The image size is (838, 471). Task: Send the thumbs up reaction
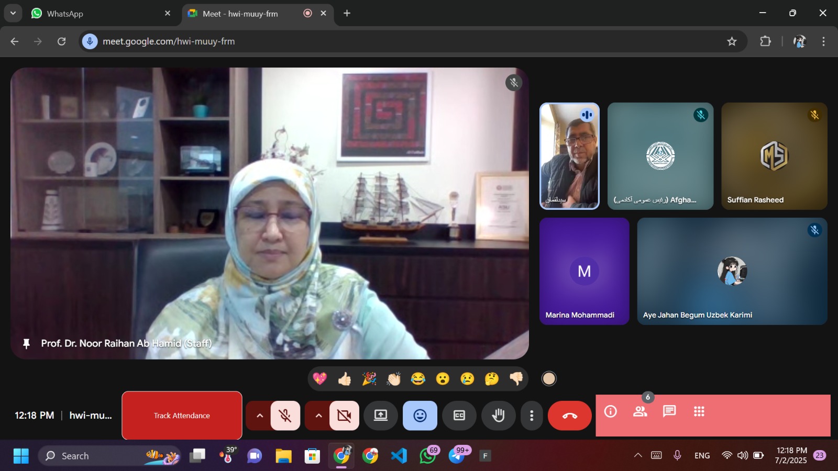click(x=344, y=378)
